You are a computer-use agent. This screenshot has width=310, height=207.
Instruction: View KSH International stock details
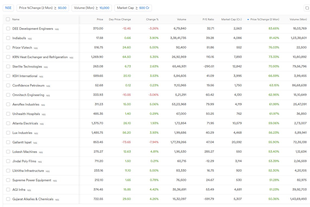point(25,76)
